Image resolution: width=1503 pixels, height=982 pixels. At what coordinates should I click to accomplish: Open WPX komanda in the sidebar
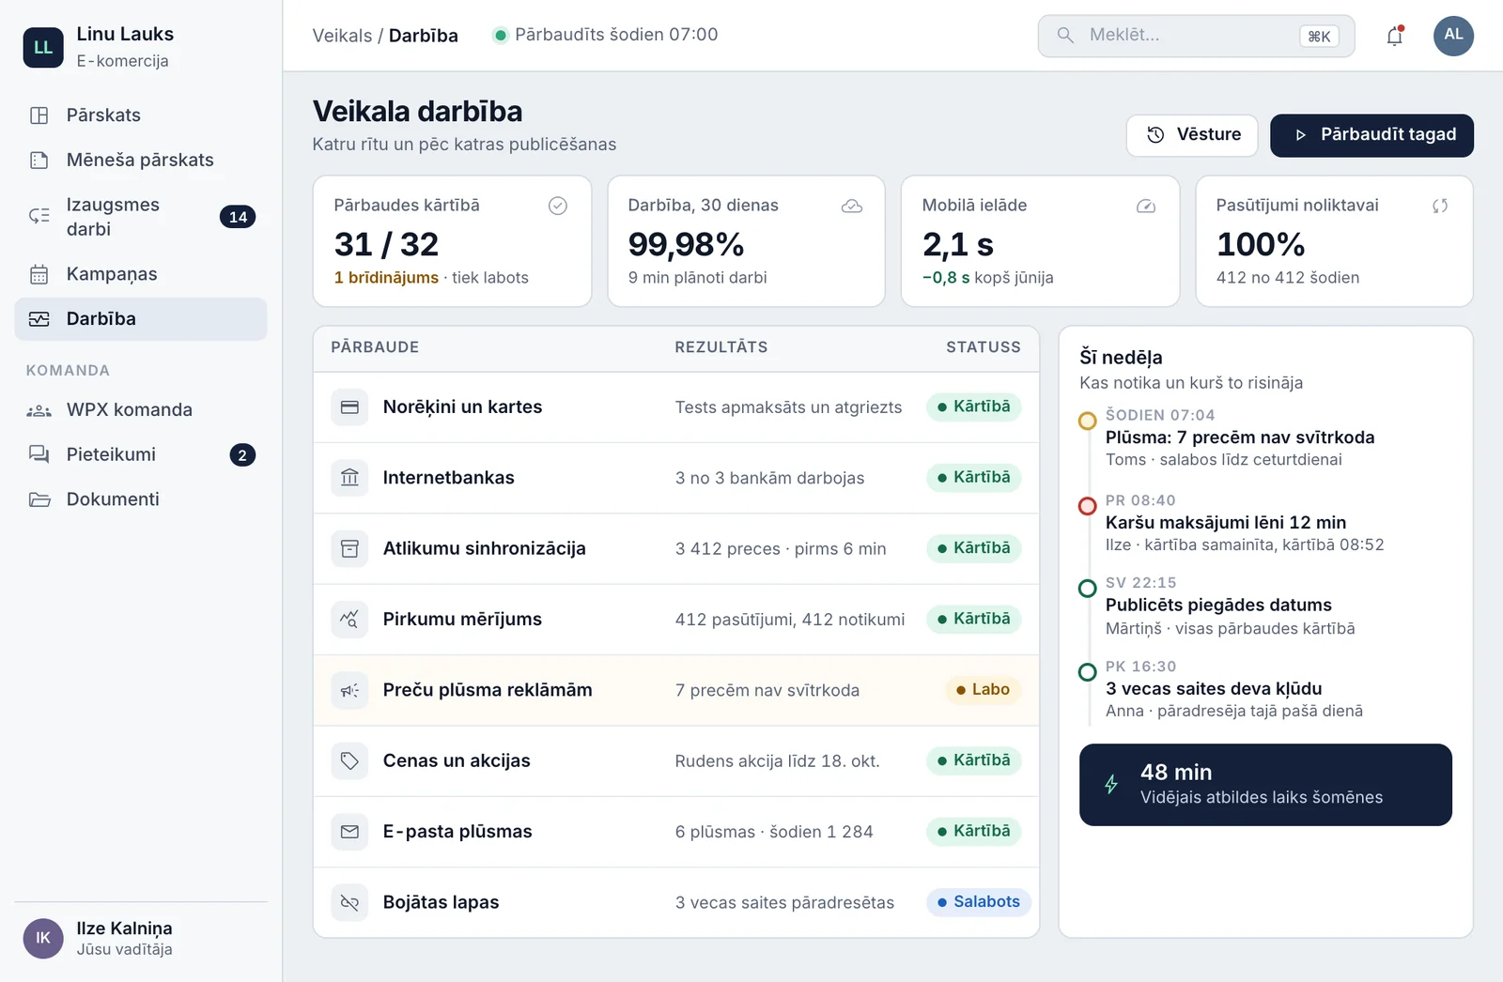[141, 410]
